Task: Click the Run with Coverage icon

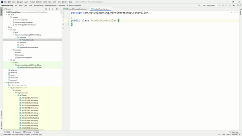Action: tap(226, 5)
